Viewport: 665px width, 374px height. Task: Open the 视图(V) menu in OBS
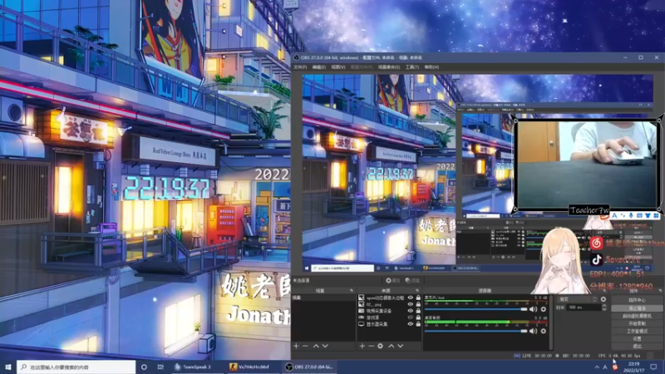338,67
